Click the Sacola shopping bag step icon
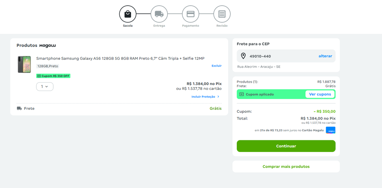 click(x=128, y=14)
